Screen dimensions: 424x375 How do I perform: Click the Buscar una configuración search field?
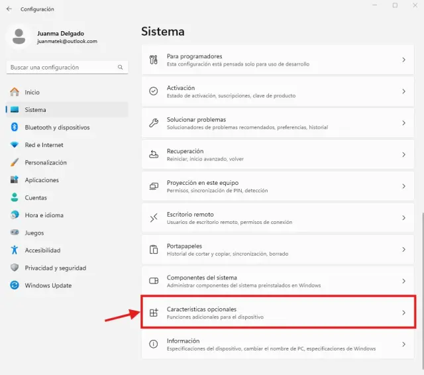(x=61, y=68)
